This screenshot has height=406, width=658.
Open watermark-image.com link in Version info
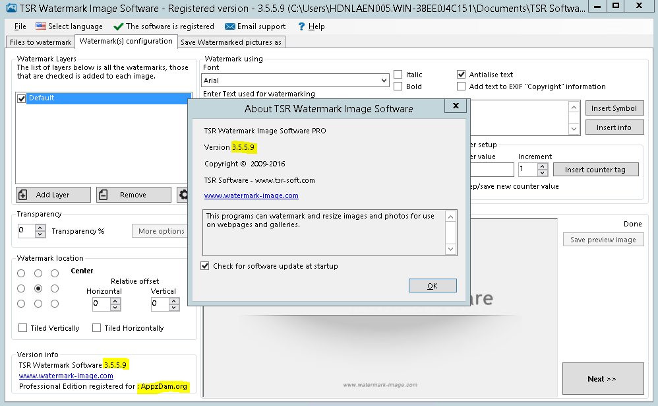pyautogui.click(x=66, y=376)
